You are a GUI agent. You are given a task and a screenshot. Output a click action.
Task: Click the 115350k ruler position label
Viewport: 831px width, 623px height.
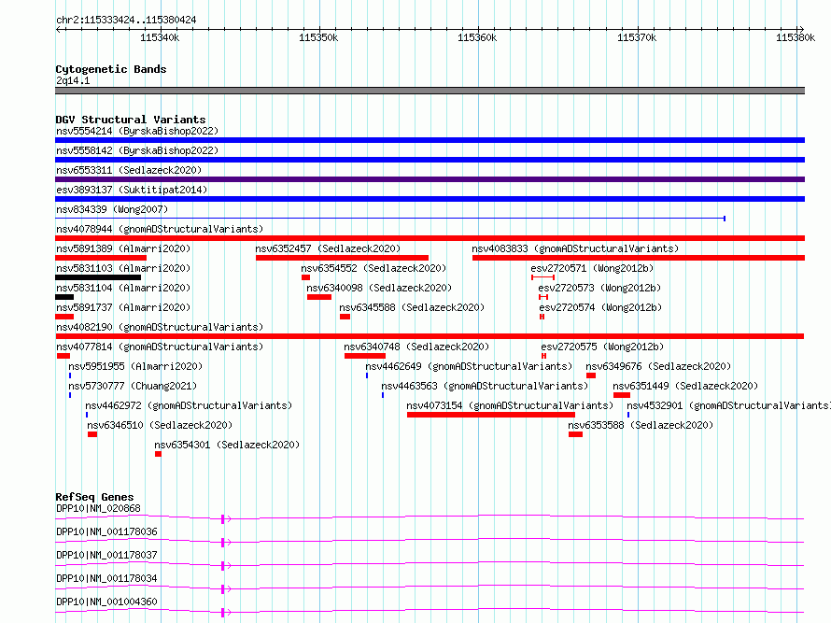[x=318, y=37]
